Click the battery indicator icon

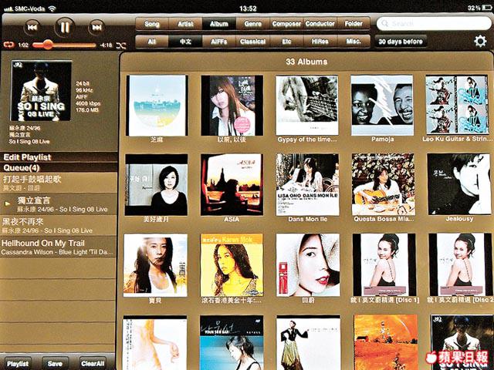487,8
